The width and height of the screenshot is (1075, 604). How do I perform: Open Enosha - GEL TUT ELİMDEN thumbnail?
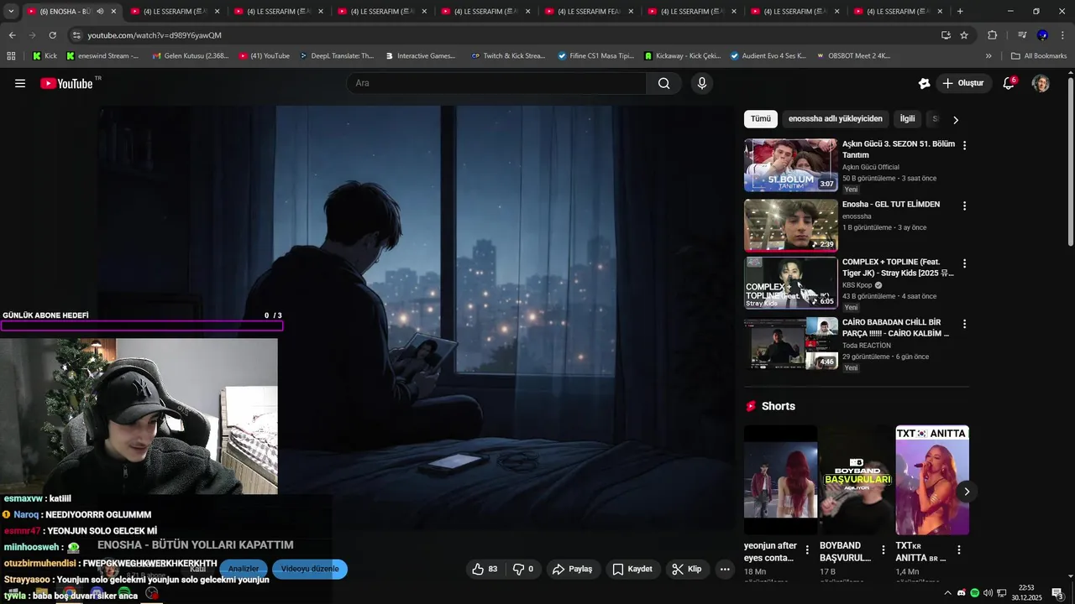click(x=790, y=225)
